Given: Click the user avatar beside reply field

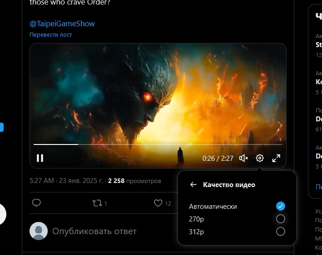Looking at the screenshot, I should [39, 231].
